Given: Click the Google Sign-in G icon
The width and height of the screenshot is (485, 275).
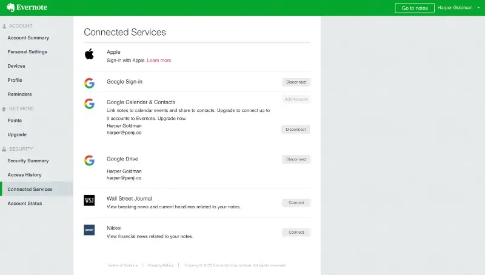Looking at the screenshot, I should point(89,83).
